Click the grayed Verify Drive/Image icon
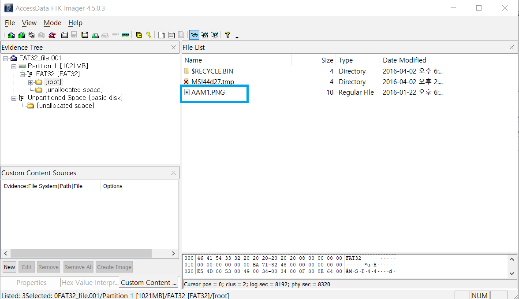The image size is (519, 299). pyautogui.click(x=115, y=35)
